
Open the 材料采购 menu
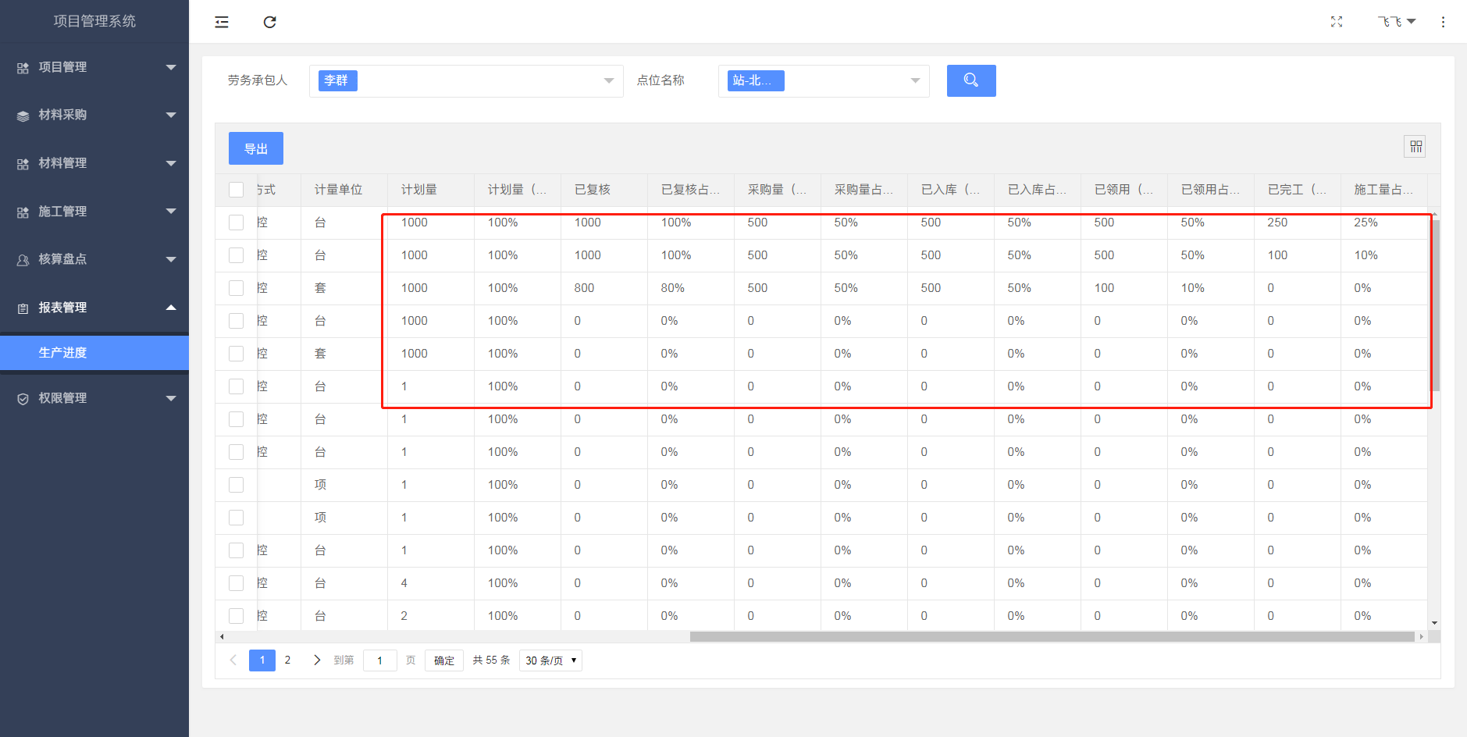pos(94,115)
